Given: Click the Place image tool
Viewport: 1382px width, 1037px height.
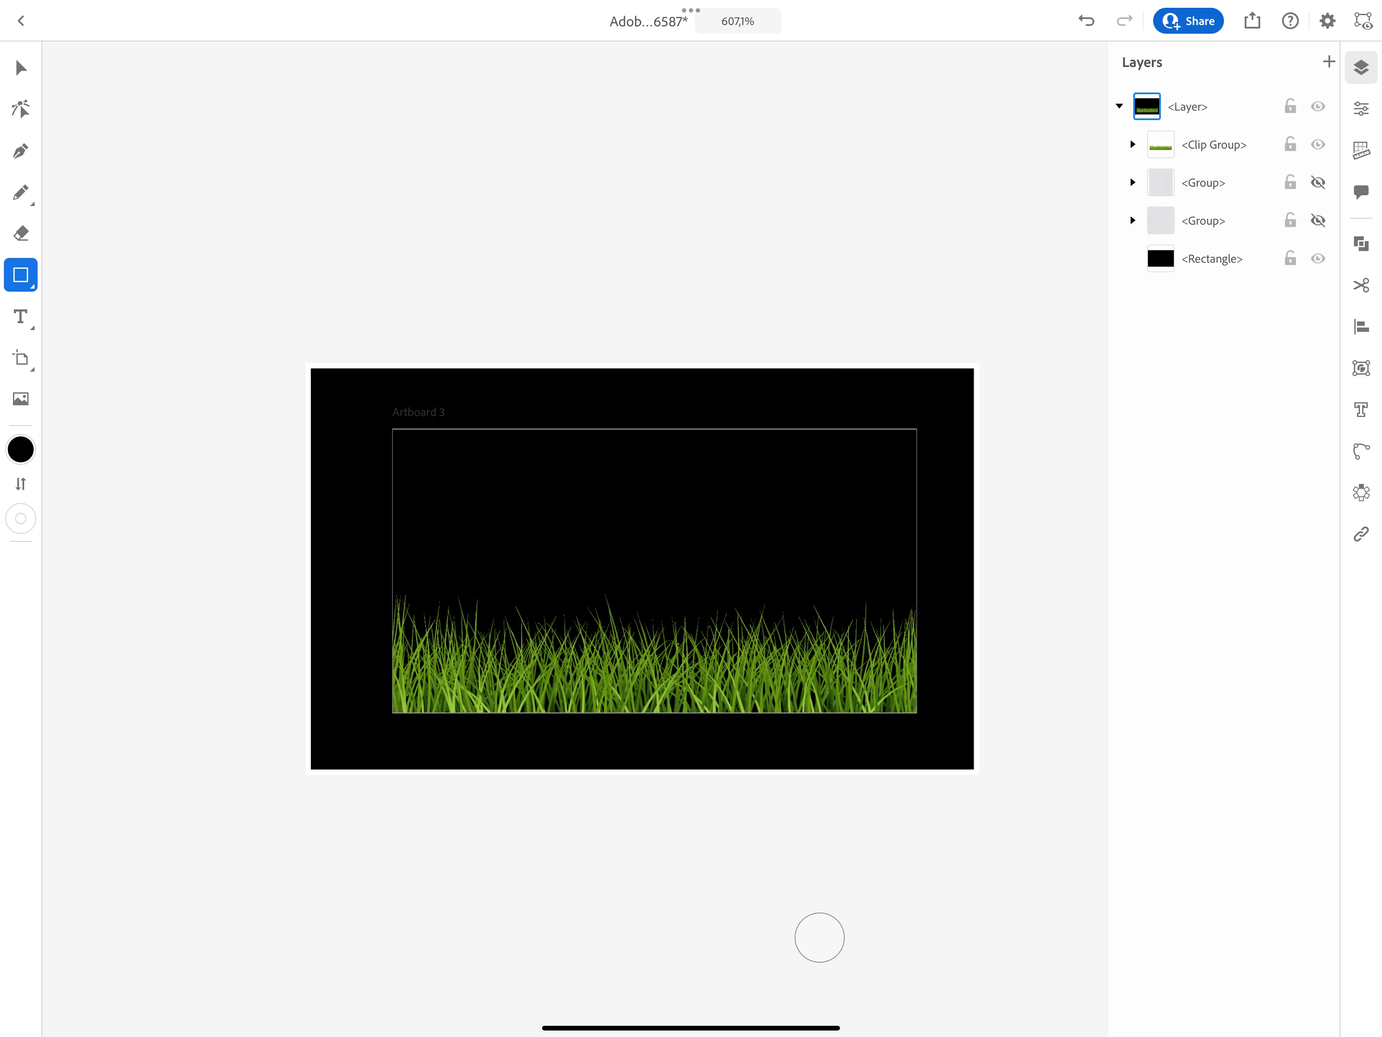Looking at the screenshot, I should [21, 399].
